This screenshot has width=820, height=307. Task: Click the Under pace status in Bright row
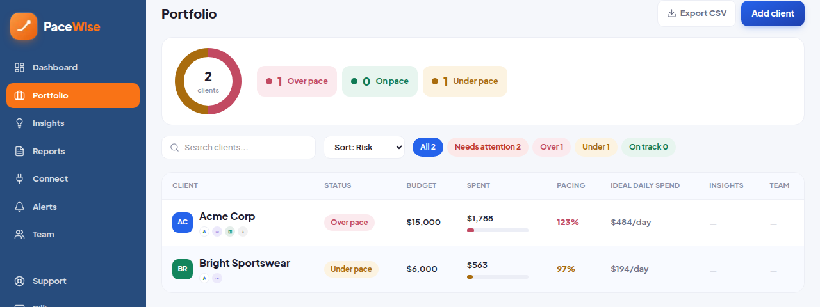[351, 269]
